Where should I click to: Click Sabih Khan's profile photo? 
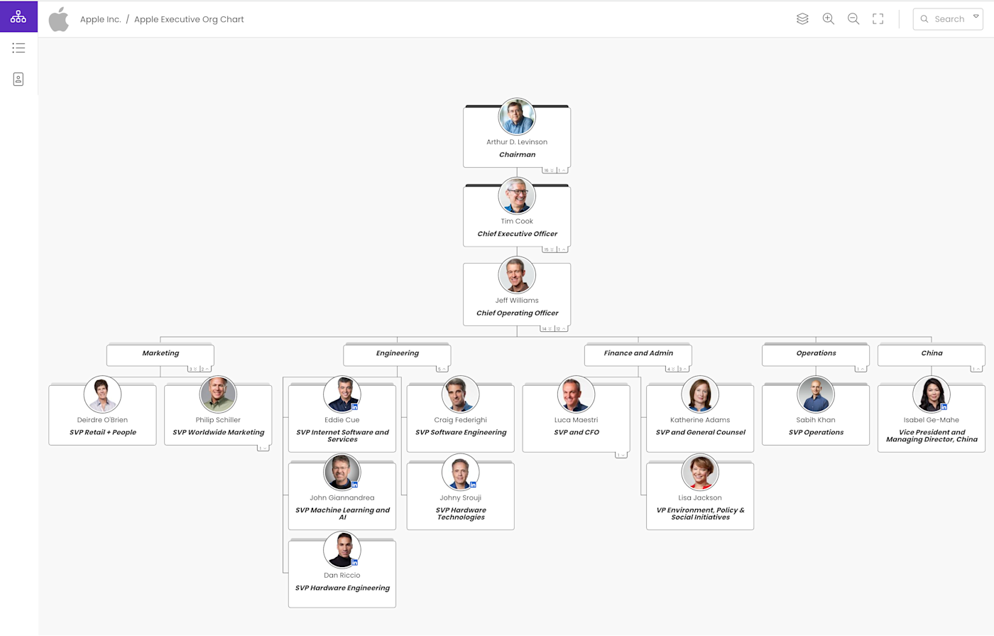[815, 394]
